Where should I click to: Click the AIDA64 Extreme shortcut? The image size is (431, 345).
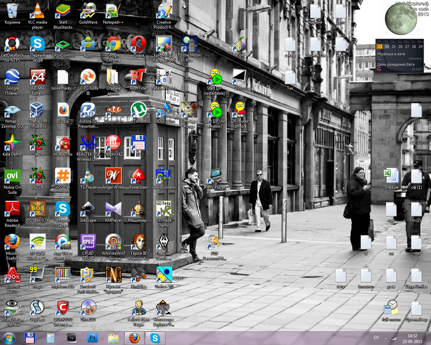pos(37,82)
